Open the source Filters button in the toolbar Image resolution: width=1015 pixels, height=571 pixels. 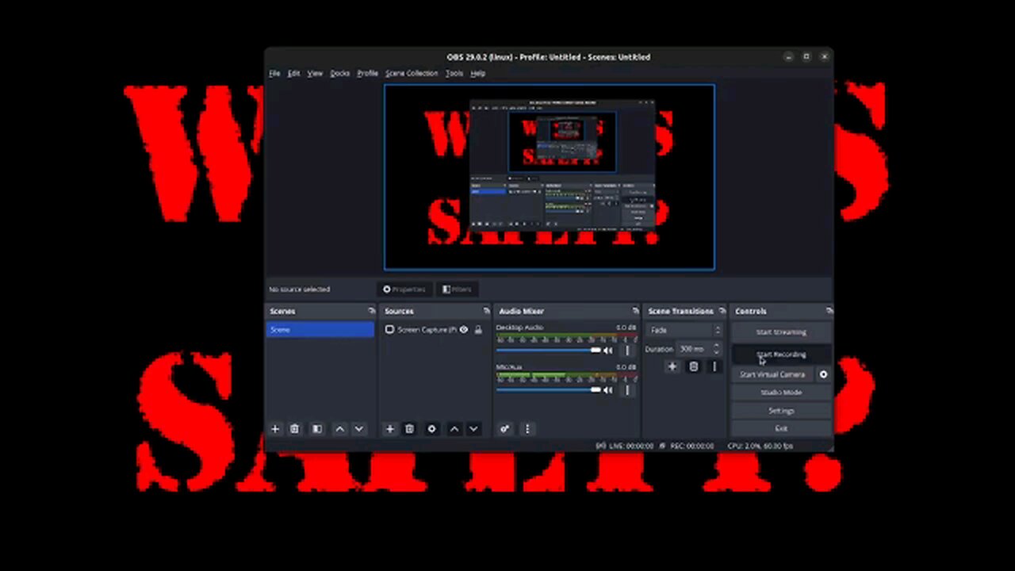click(x=457, y=289)
